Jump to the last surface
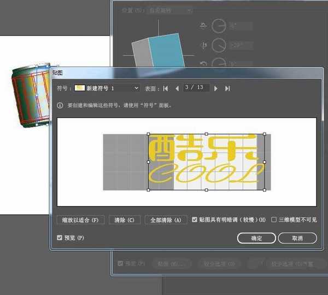Viewport: 328px width, 295px height. [x=227, y=88]
